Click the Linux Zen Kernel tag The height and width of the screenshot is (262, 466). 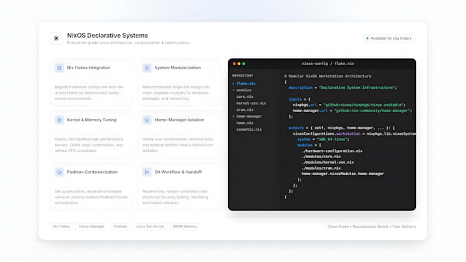pyautogui.click(x=150, y=226)
